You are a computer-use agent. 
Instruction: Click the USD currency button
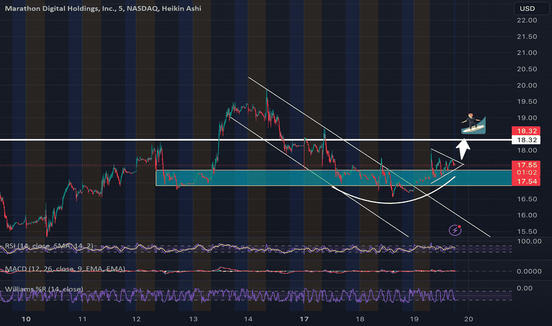[531, 8]
